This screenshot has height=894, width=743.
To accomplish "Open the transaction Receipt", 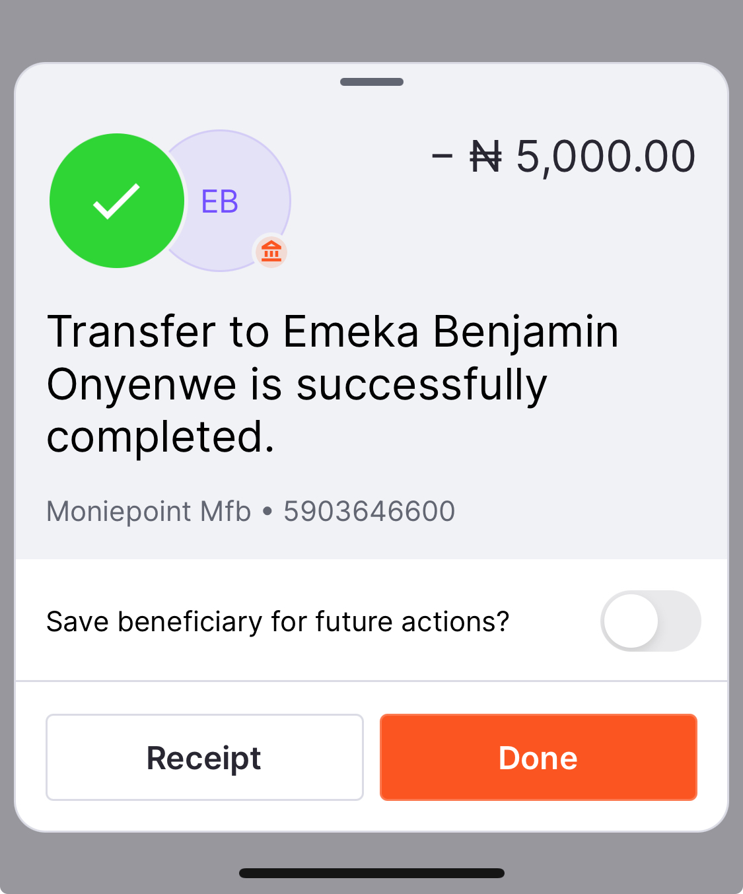I will coord(204,757).
